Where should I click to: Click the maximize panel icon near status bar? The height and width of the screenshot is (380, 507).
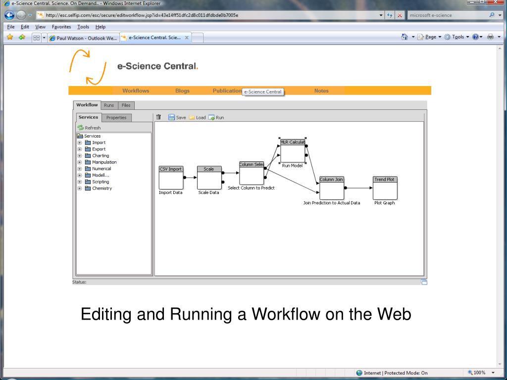coord(424,282)
